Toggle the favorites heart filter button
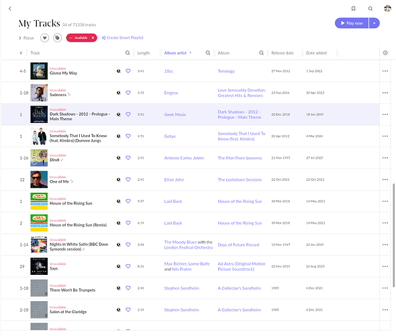396x336 pixels. (45, 38)
